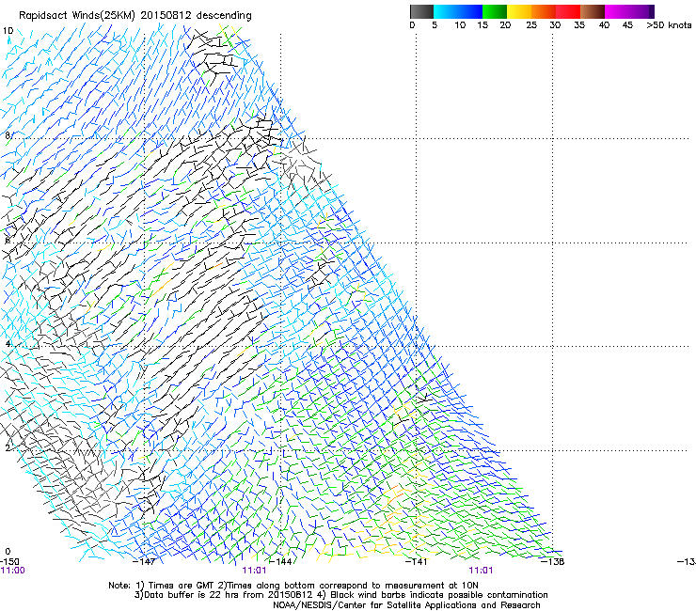Click the '15' label under the color scale
The height and width of the screenshot is (611, 696).
pos(482,25)
